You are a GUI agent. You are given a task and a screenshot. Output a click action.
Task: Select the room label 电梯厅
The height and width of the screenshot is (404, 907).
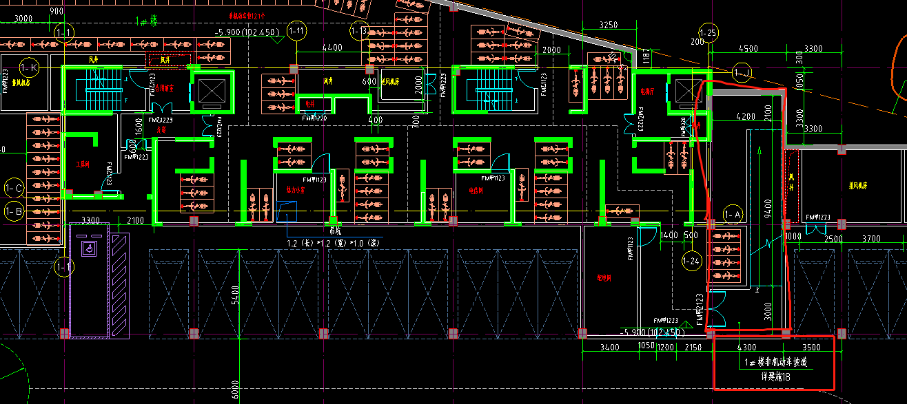point(647,90)
